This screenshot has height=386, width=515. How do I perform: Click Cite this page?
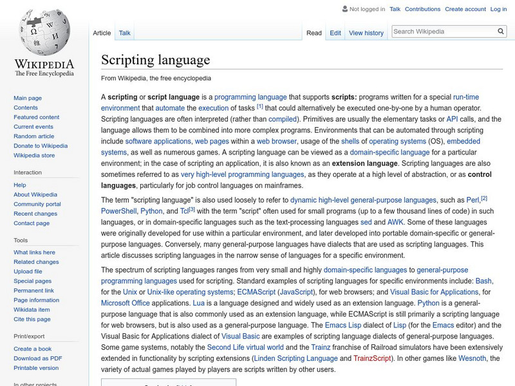point(32,319)
